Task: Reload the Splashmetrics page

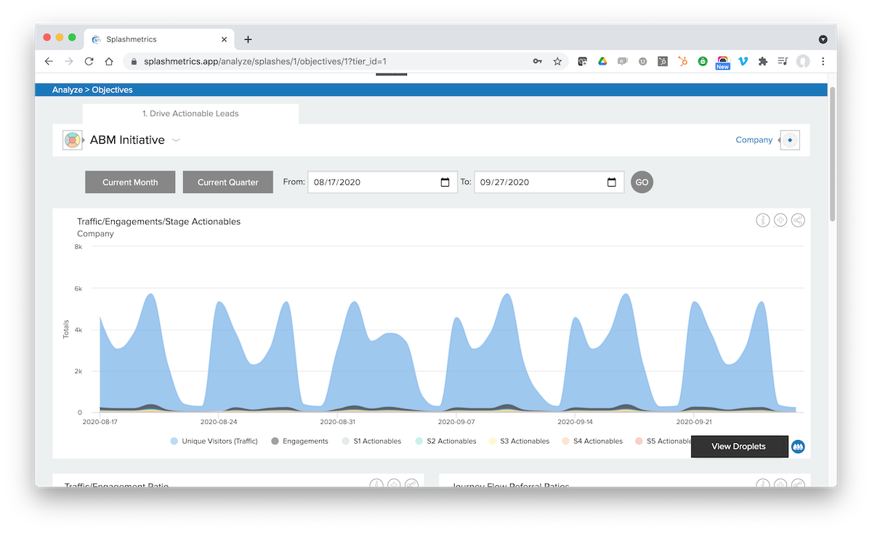Action: tap(89, 62)
